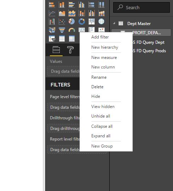
Task: Select the Treemap visual
Action: click(x=91, y=22)
